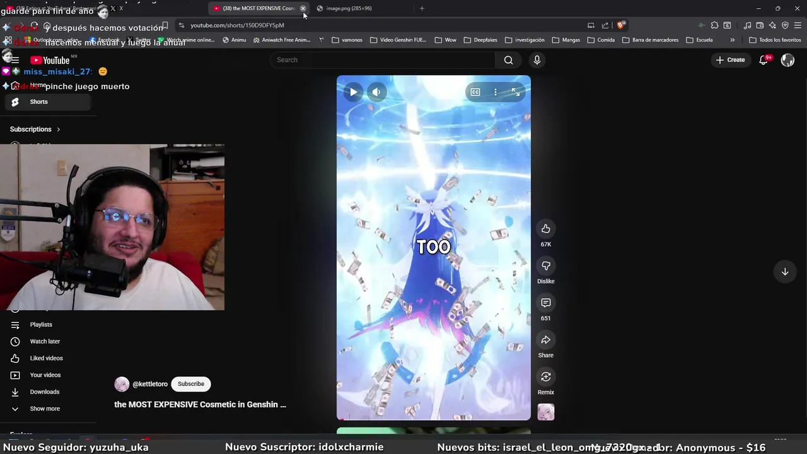The width and height of the screenshot is (807, 454).
Task: Open the browser main menu hamburger icon
Action: pyautogui.click(x=798, y=25)
